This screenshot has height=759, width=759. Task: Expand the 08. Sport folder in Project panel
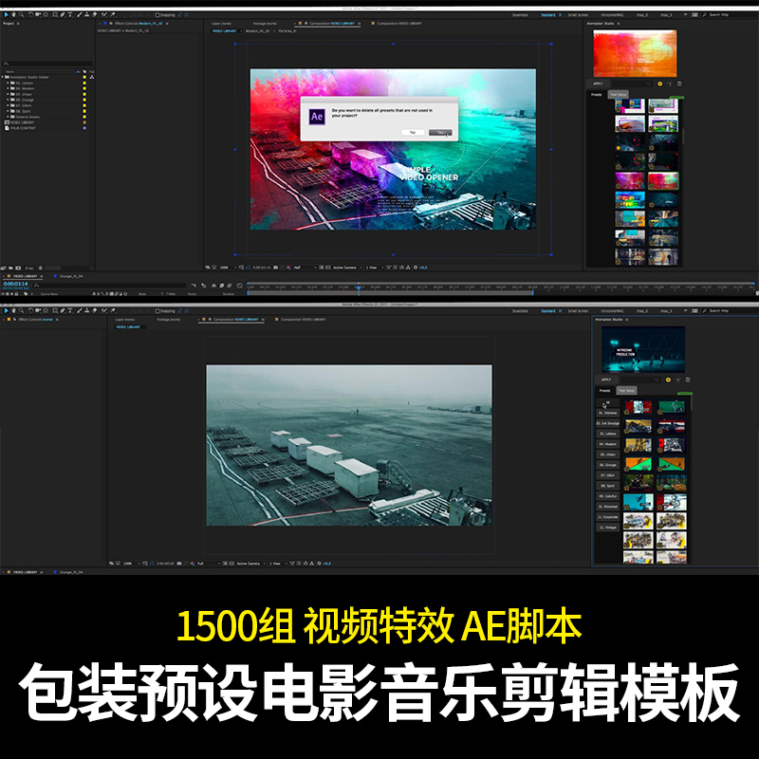click(x=8, y=111)
